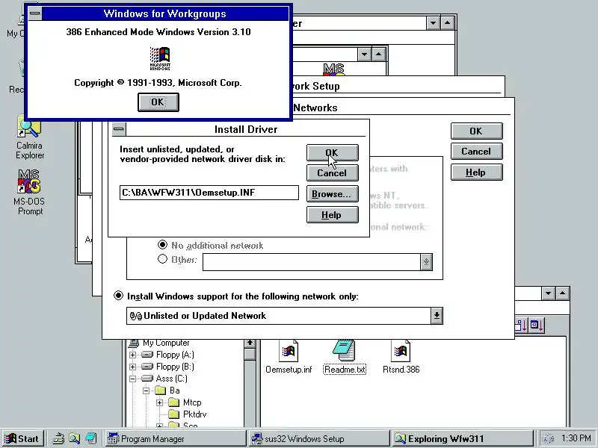Click the Pktdrv folder label
Image resolution: width=598 pixels, height=448 pixels.
click(x=194, y=414)
